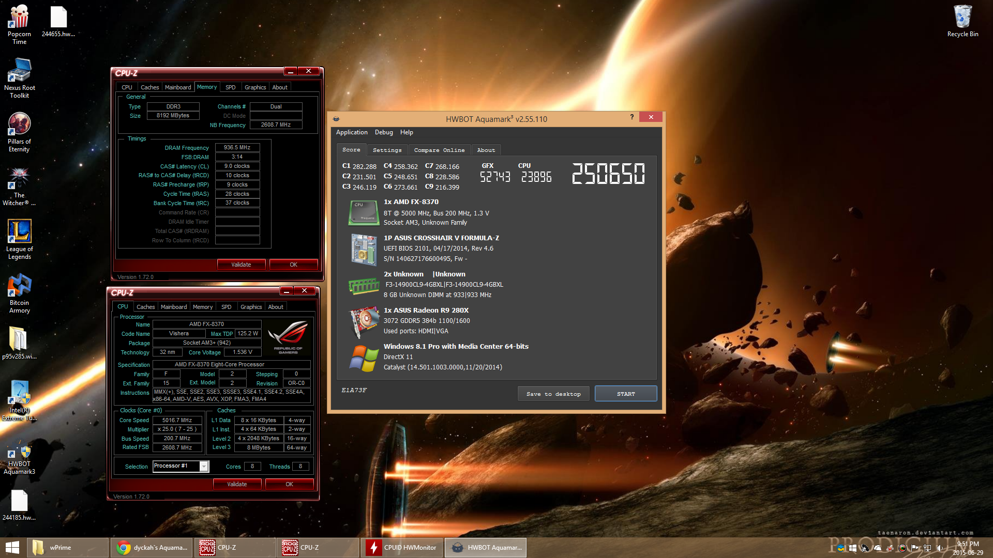Click Validate in top CPU-Z window

coord(241,265)
